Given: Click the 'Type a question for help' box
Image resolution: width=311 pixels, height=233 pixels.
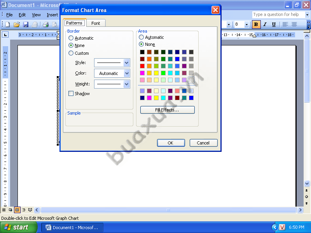Looking at the screenshot, I should pyautogui.click(x=278, y=15).
